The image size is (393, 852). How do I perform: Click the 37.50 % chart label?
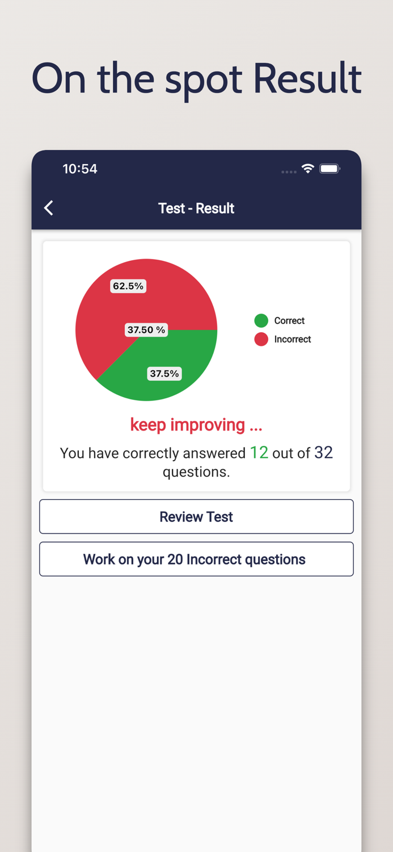coord(146,329)
